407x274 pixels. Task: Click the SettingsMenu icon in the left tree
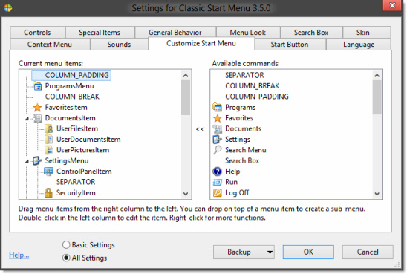pyautogui.click(x=37, y=160)
